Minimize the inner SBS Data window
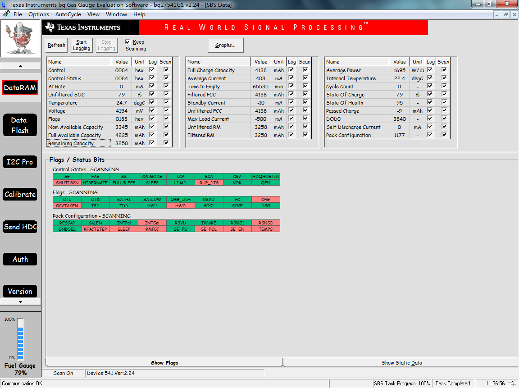Viewport: 519px width, 388px height. point(497,14)
